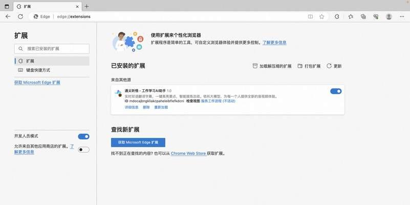Click the search extensions input field

(x=52, y=49)
